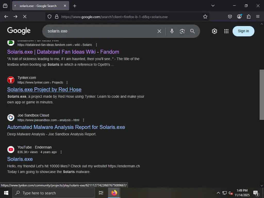Clear the Google search query

[159, 31]
